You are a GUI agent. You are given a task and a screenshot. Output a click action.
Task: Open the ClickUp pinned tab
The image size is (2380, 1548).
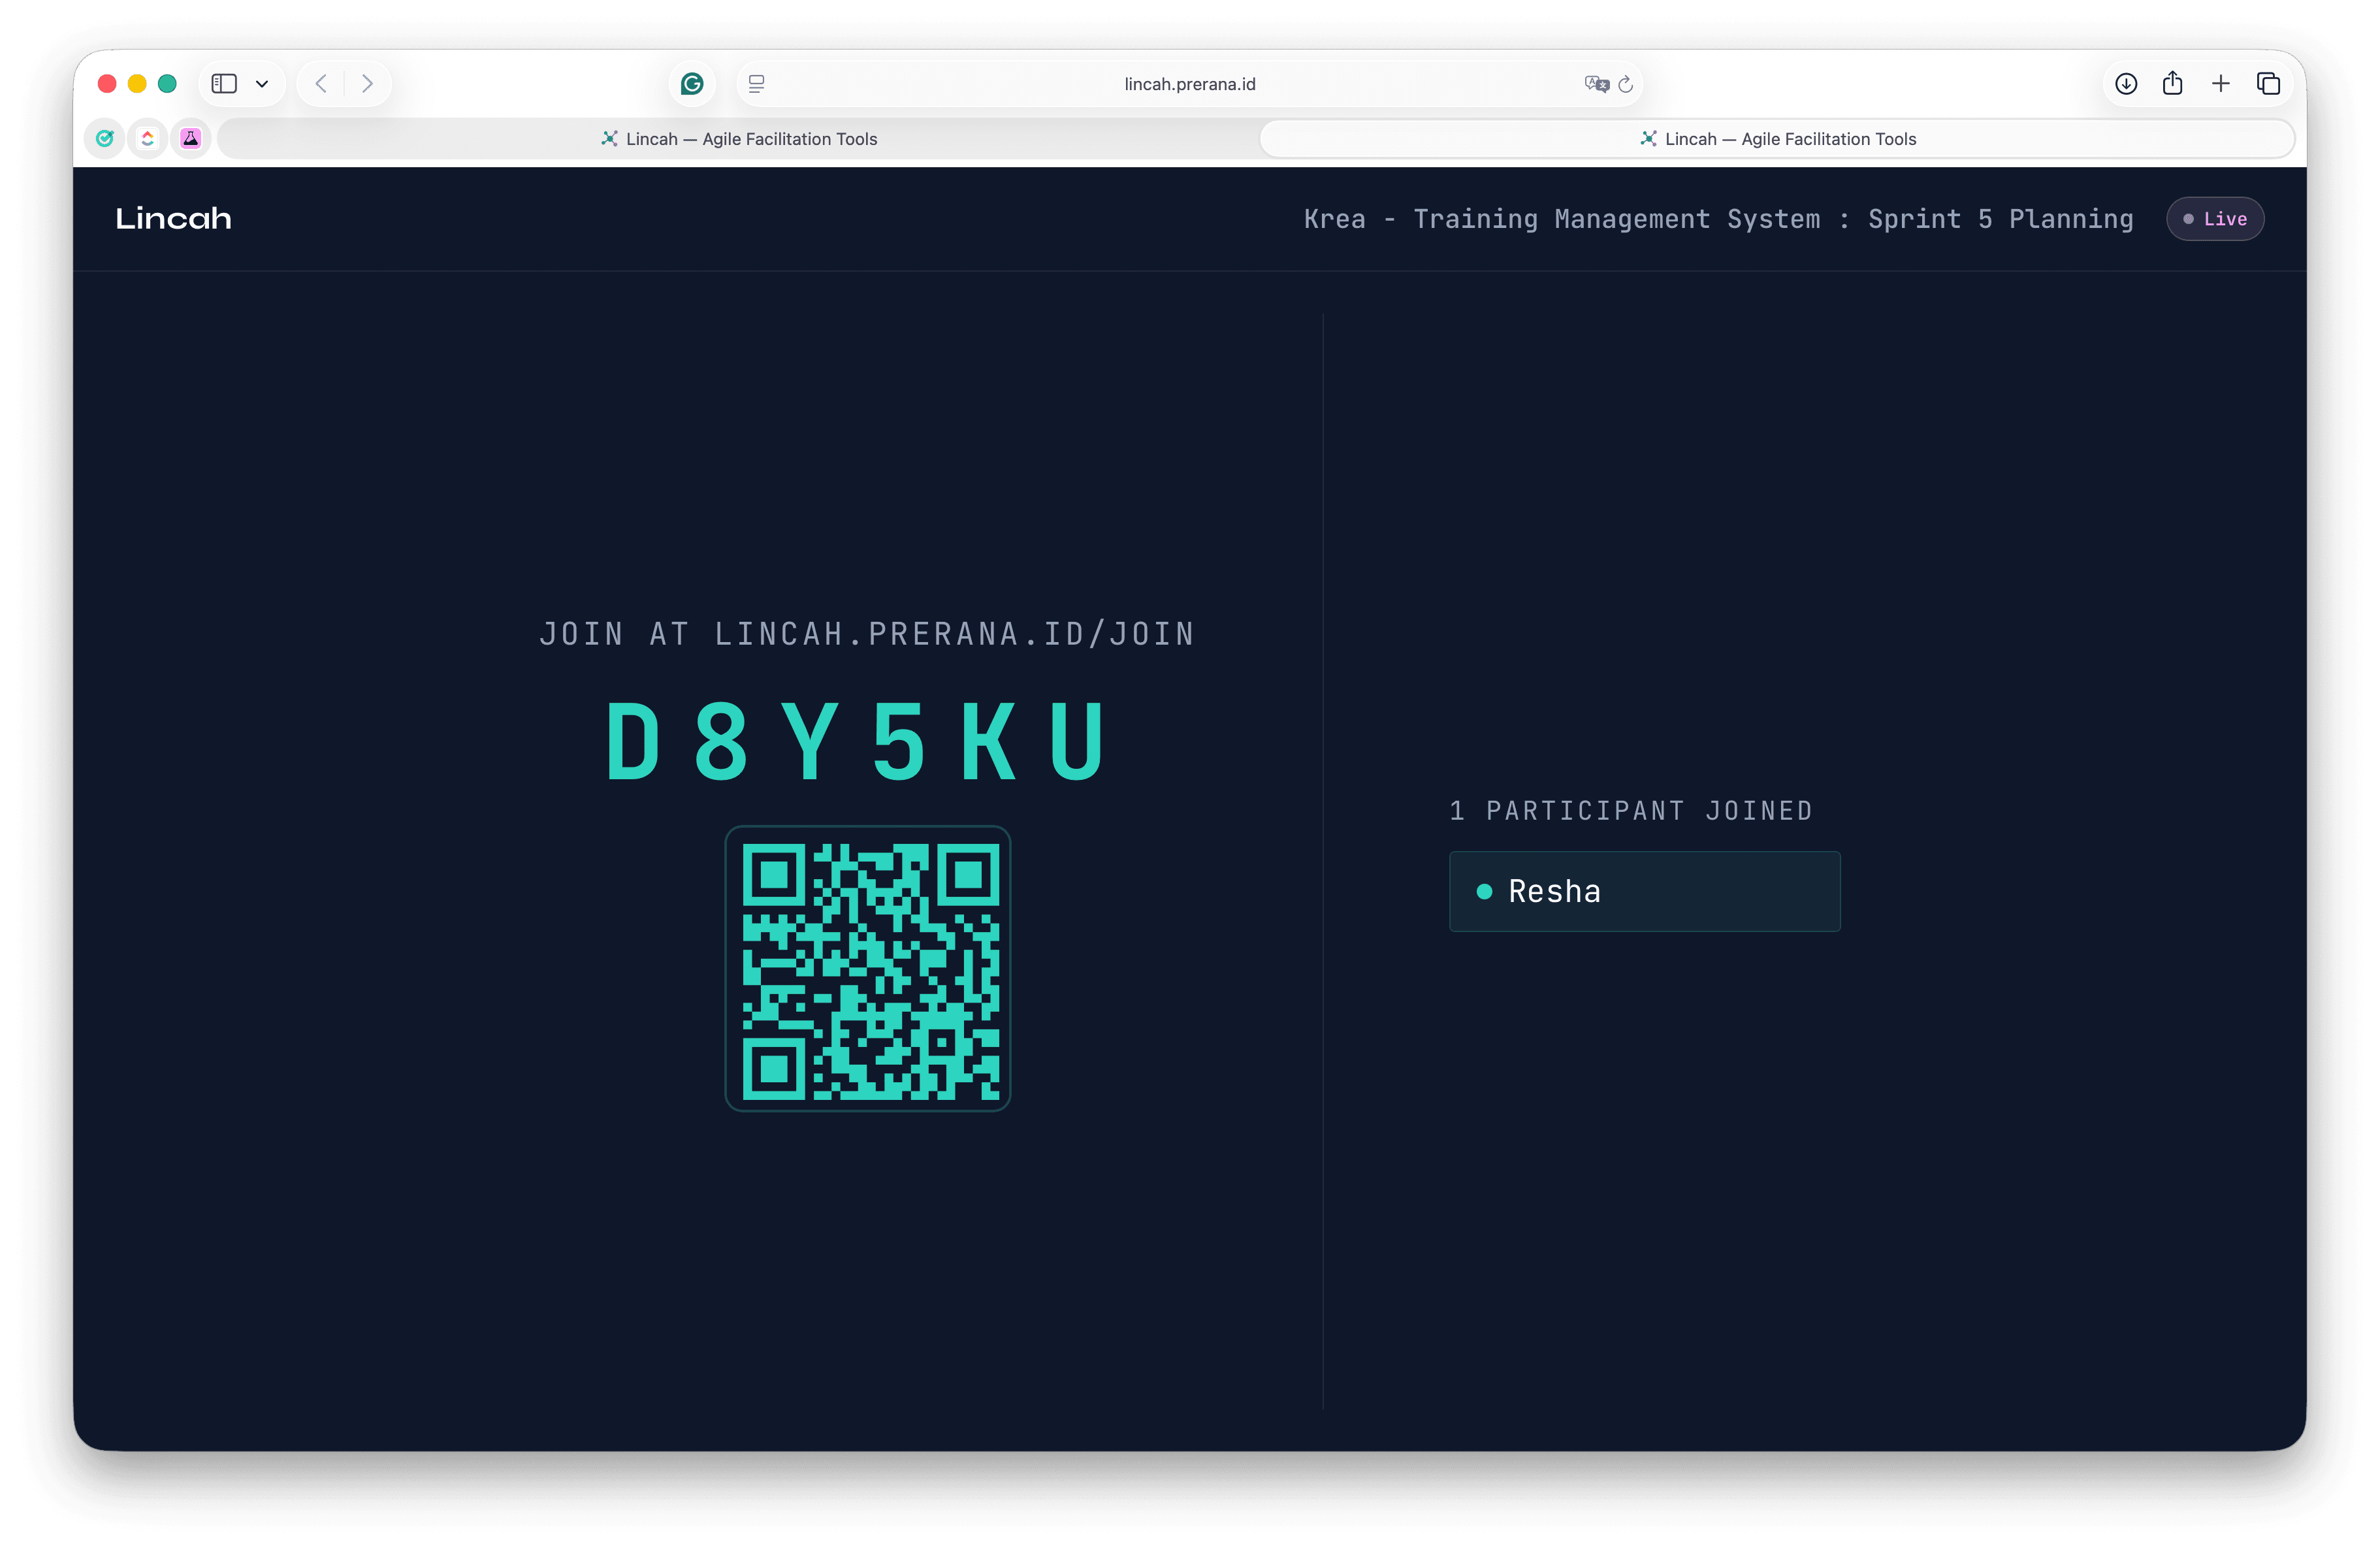(x=148, y=139)
